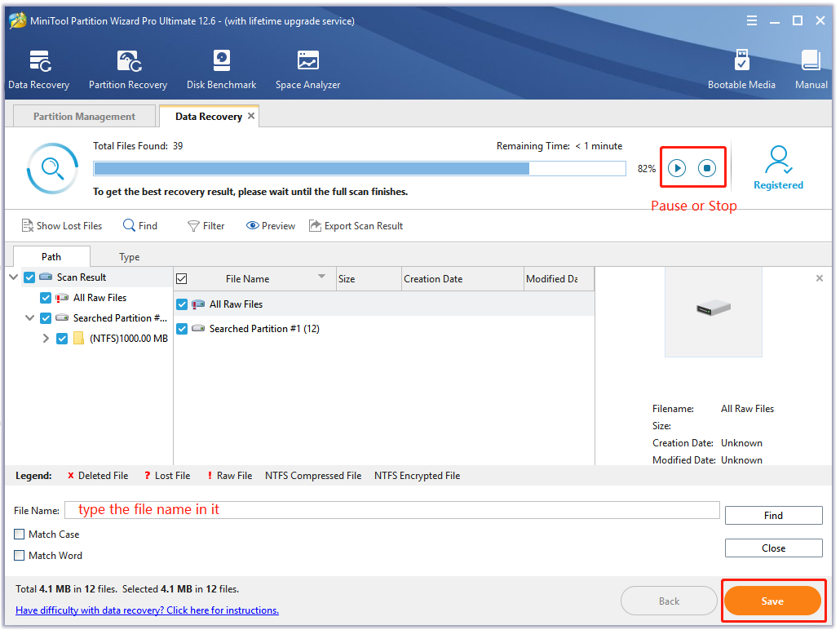Switch to the Type tab

(x=129, y=257)
